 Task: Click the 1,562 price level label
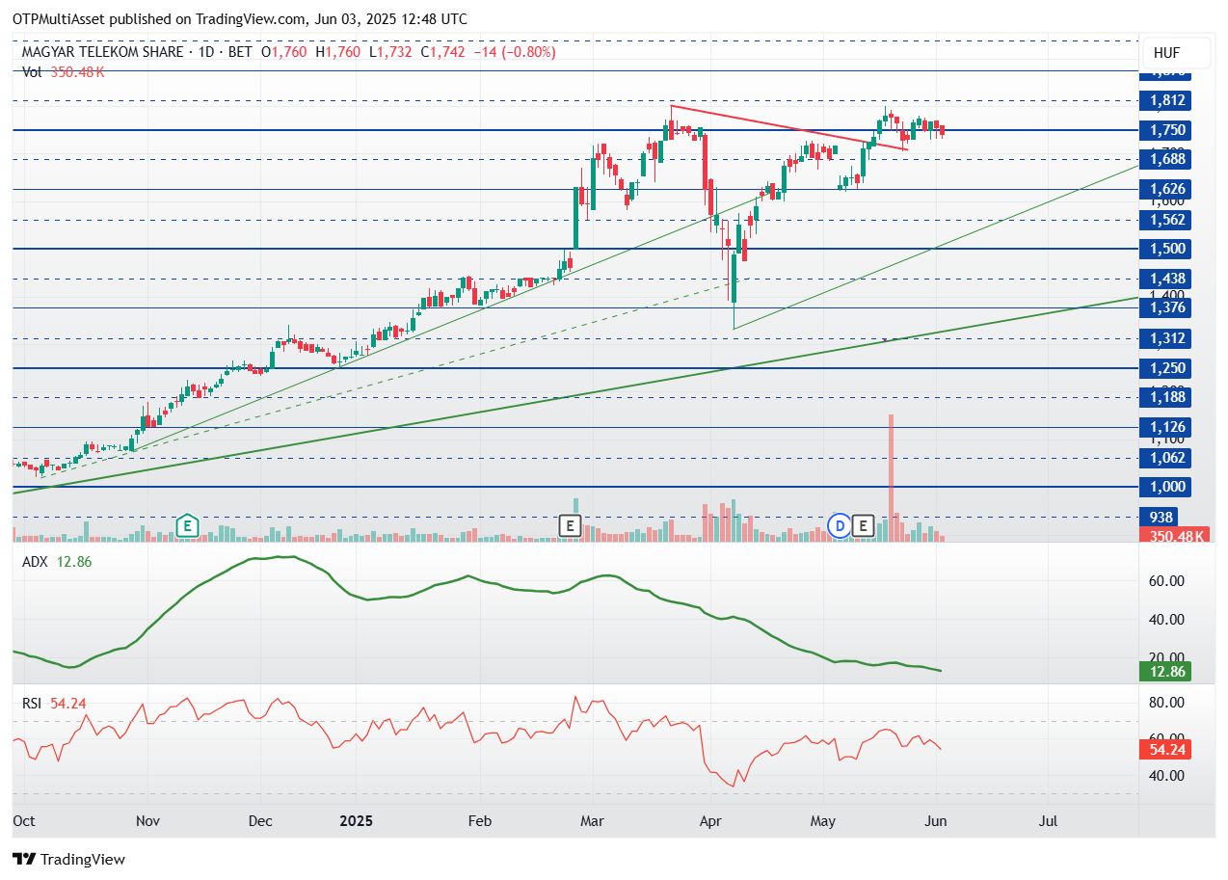pyautogui.click(x=1165, y=220)
